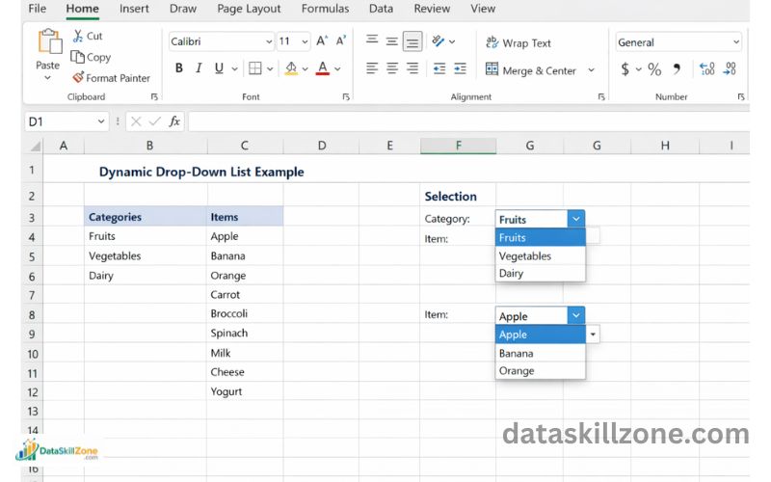This screenshot has width=771, height=482.
Task: Align text right
Action: click(412, 68)
